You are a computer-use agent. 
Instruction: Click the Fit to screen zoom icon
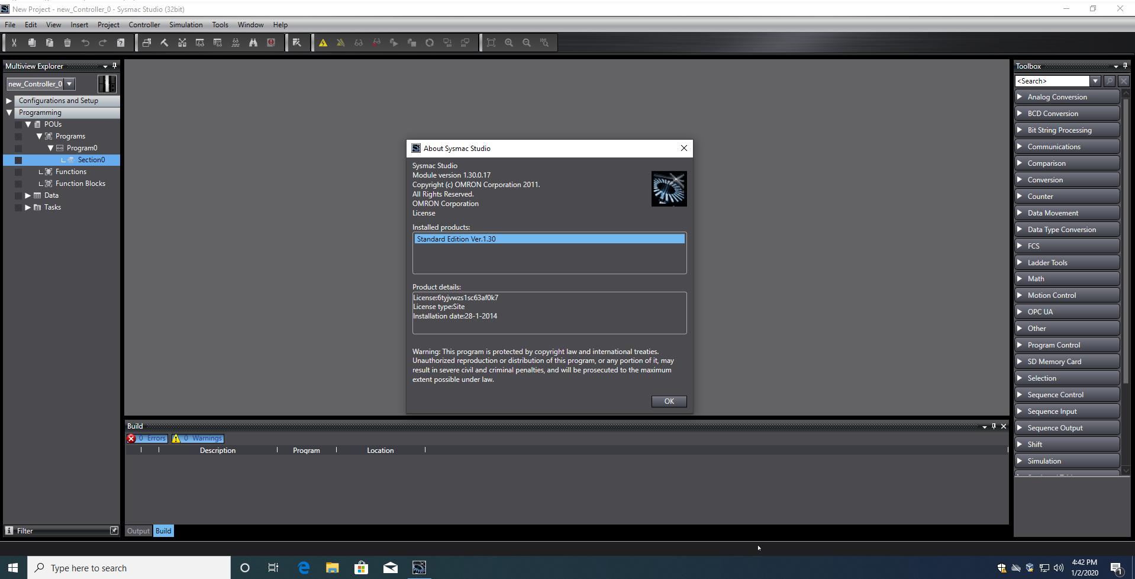491,43
